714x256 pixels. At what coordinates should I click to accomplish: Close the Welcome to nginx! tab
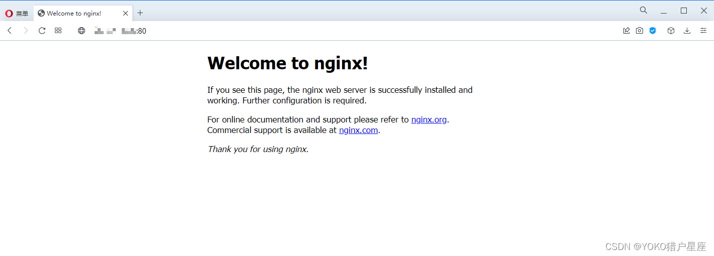tap(126, 14)
